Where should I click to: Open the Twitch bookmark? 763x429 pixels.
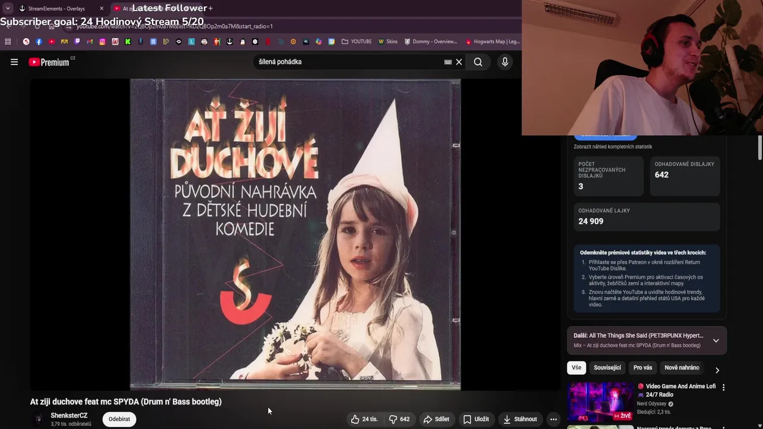tap(77, 42)
